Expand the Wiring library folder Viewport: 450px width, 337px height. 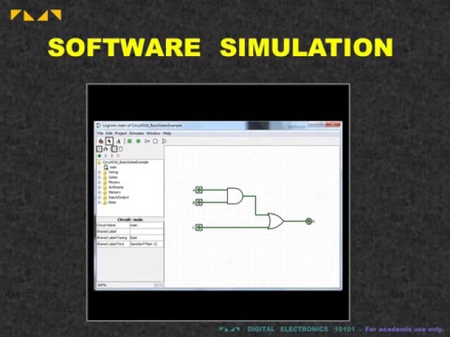coord(100,172)
